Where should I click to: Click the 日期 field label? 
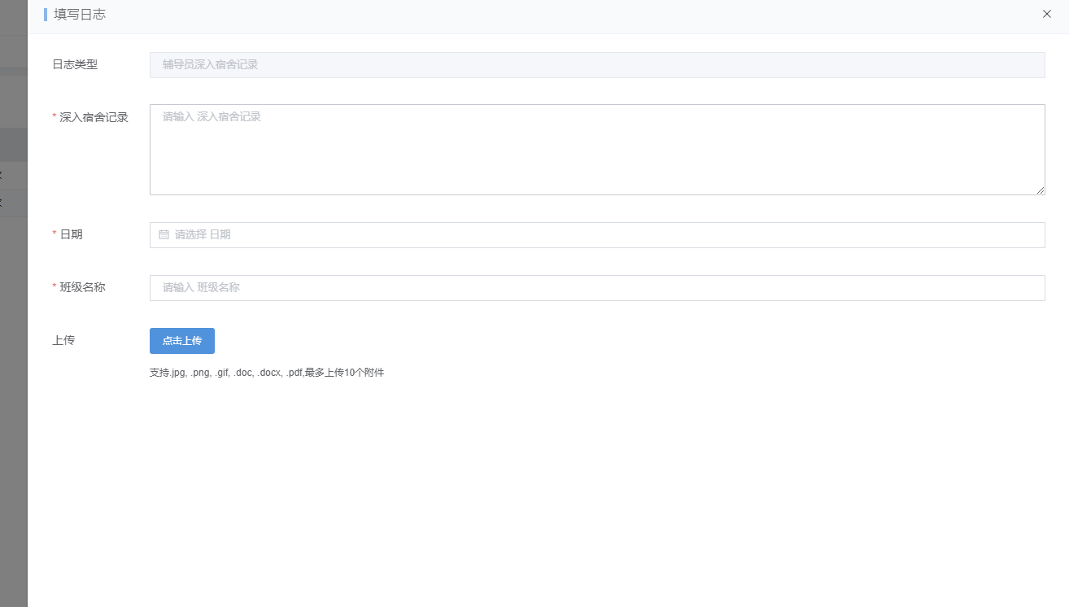tap(71, 234)
